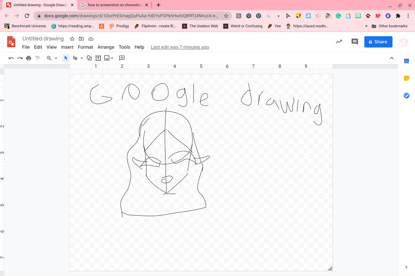This screenshot has height=276, width=415.
Task: Switch to the screenshot help browser tab
Action: (113, 5)
